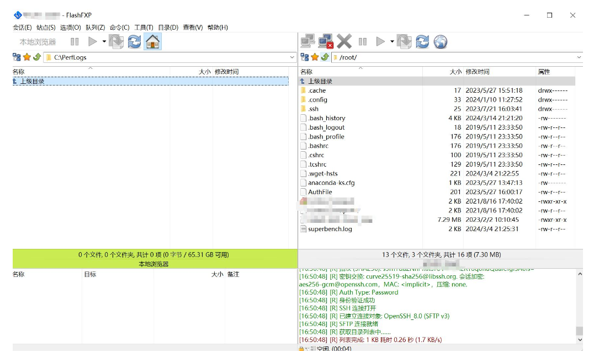Click the local transfer queue icon

tap(116, 41)
